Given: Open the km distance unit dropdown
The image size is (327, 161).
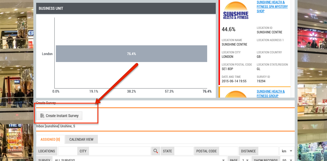Looking at the screenshot, I should click(x=287, y=151).
